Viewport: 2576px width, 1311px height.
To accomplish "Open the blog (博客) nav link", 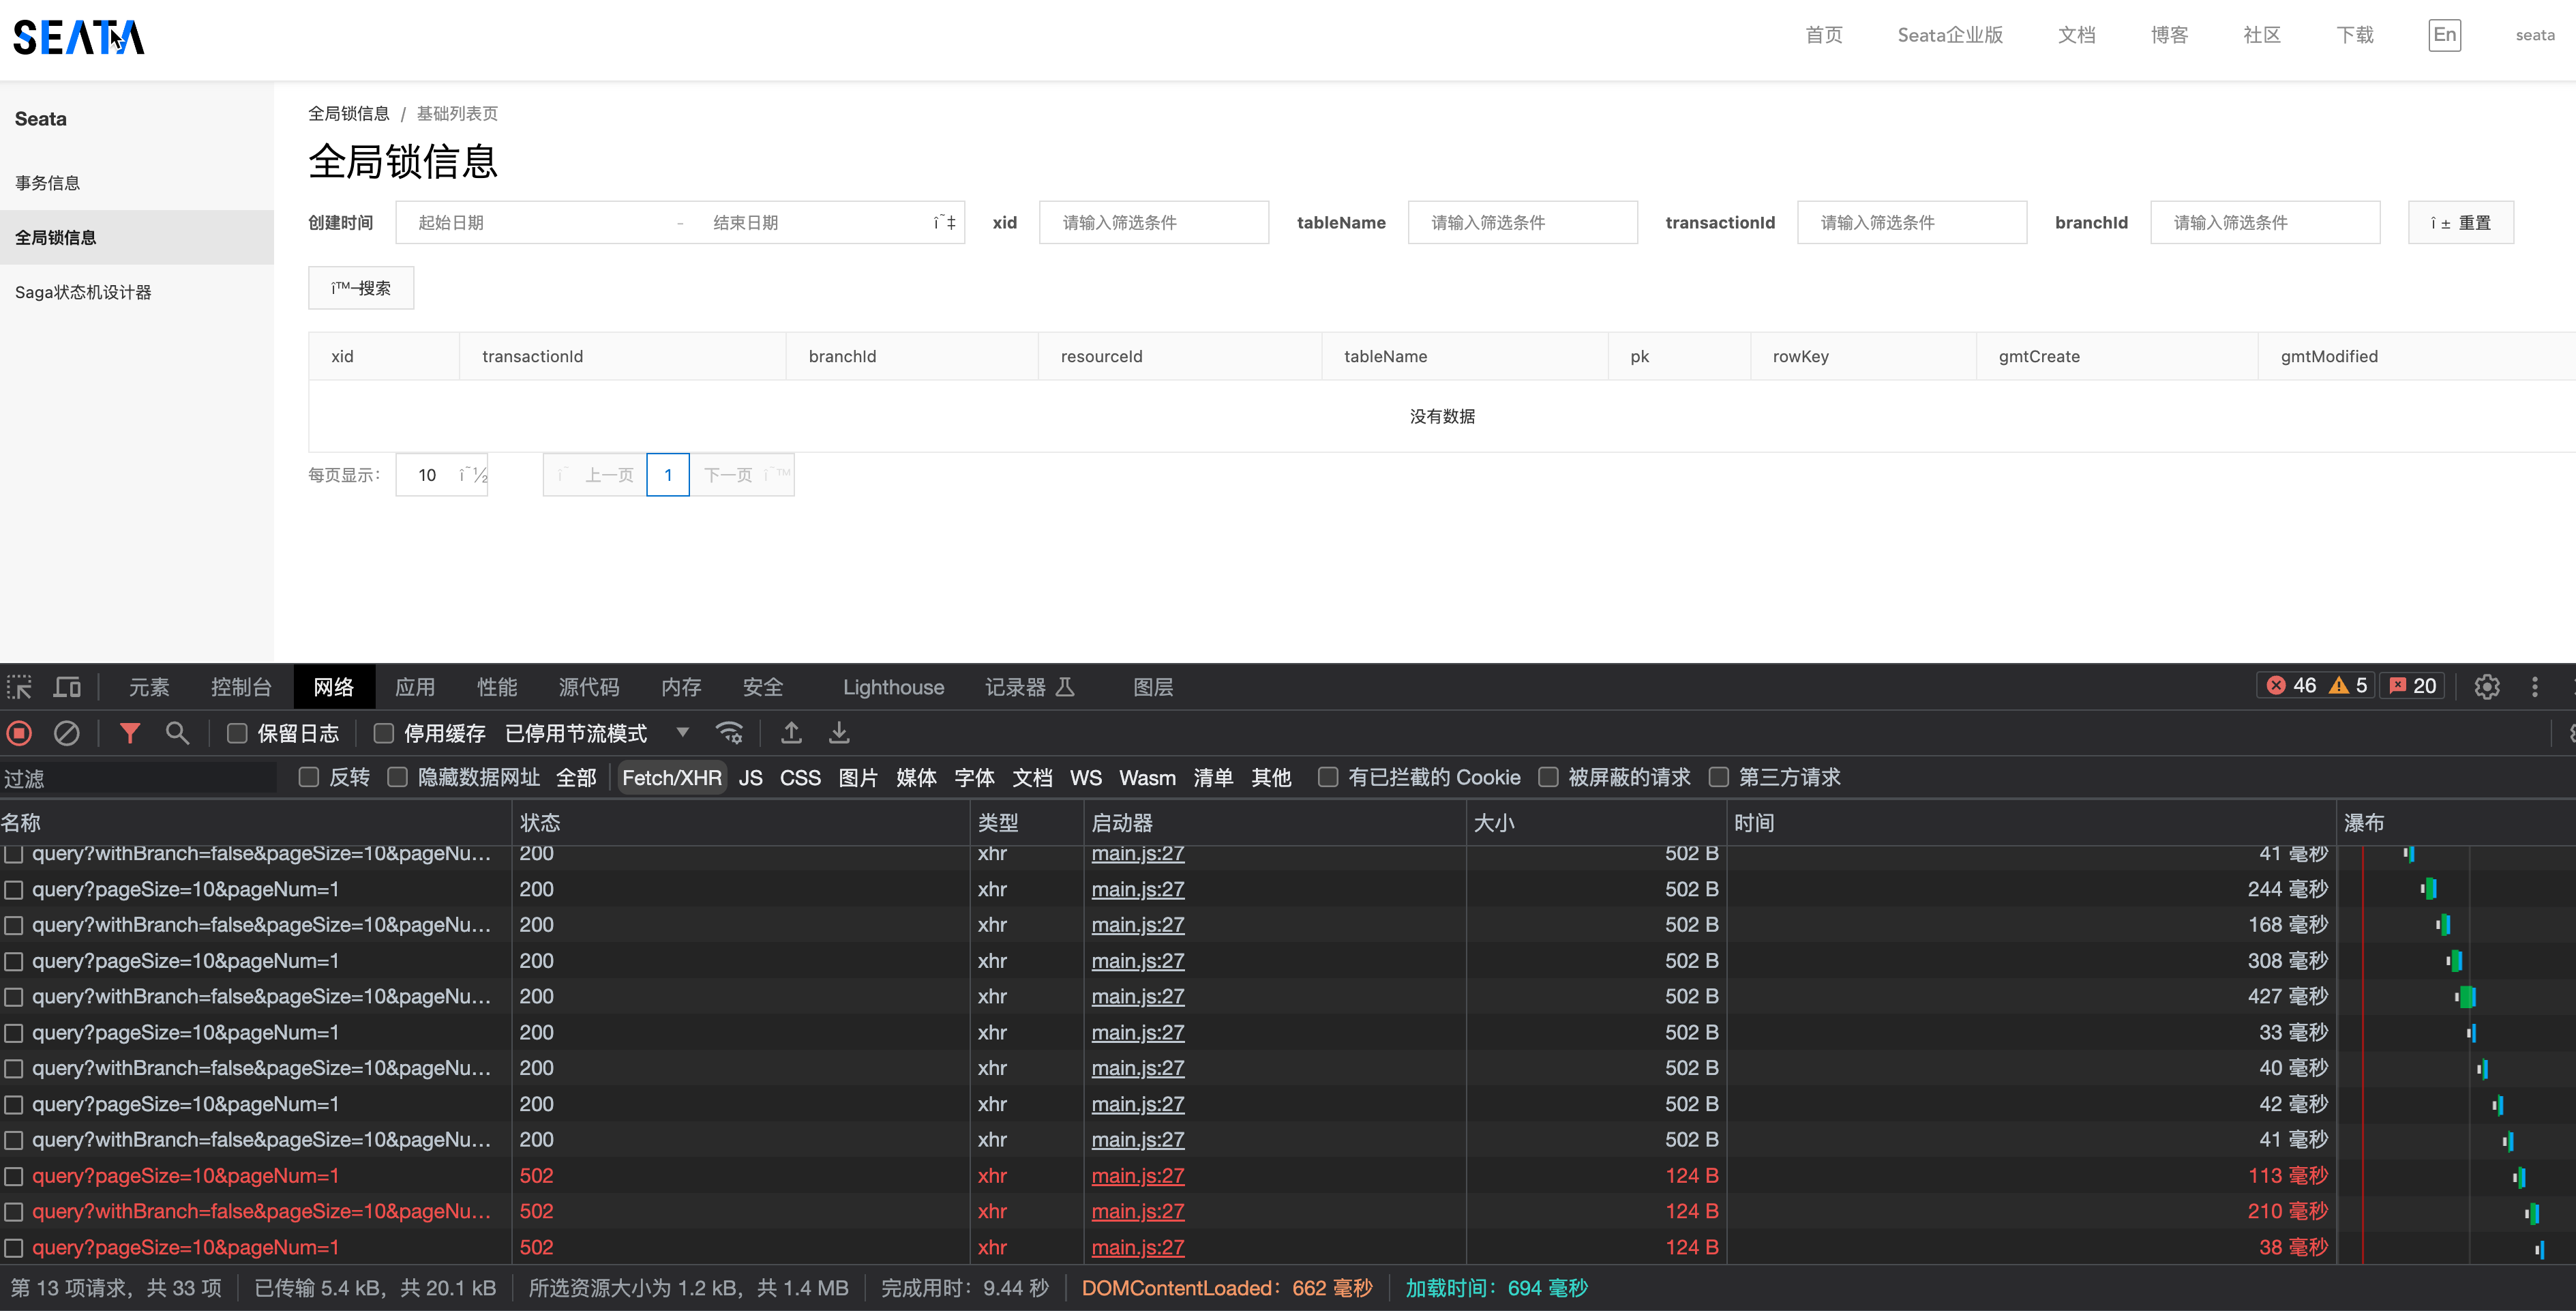I will coord(2169,35).
